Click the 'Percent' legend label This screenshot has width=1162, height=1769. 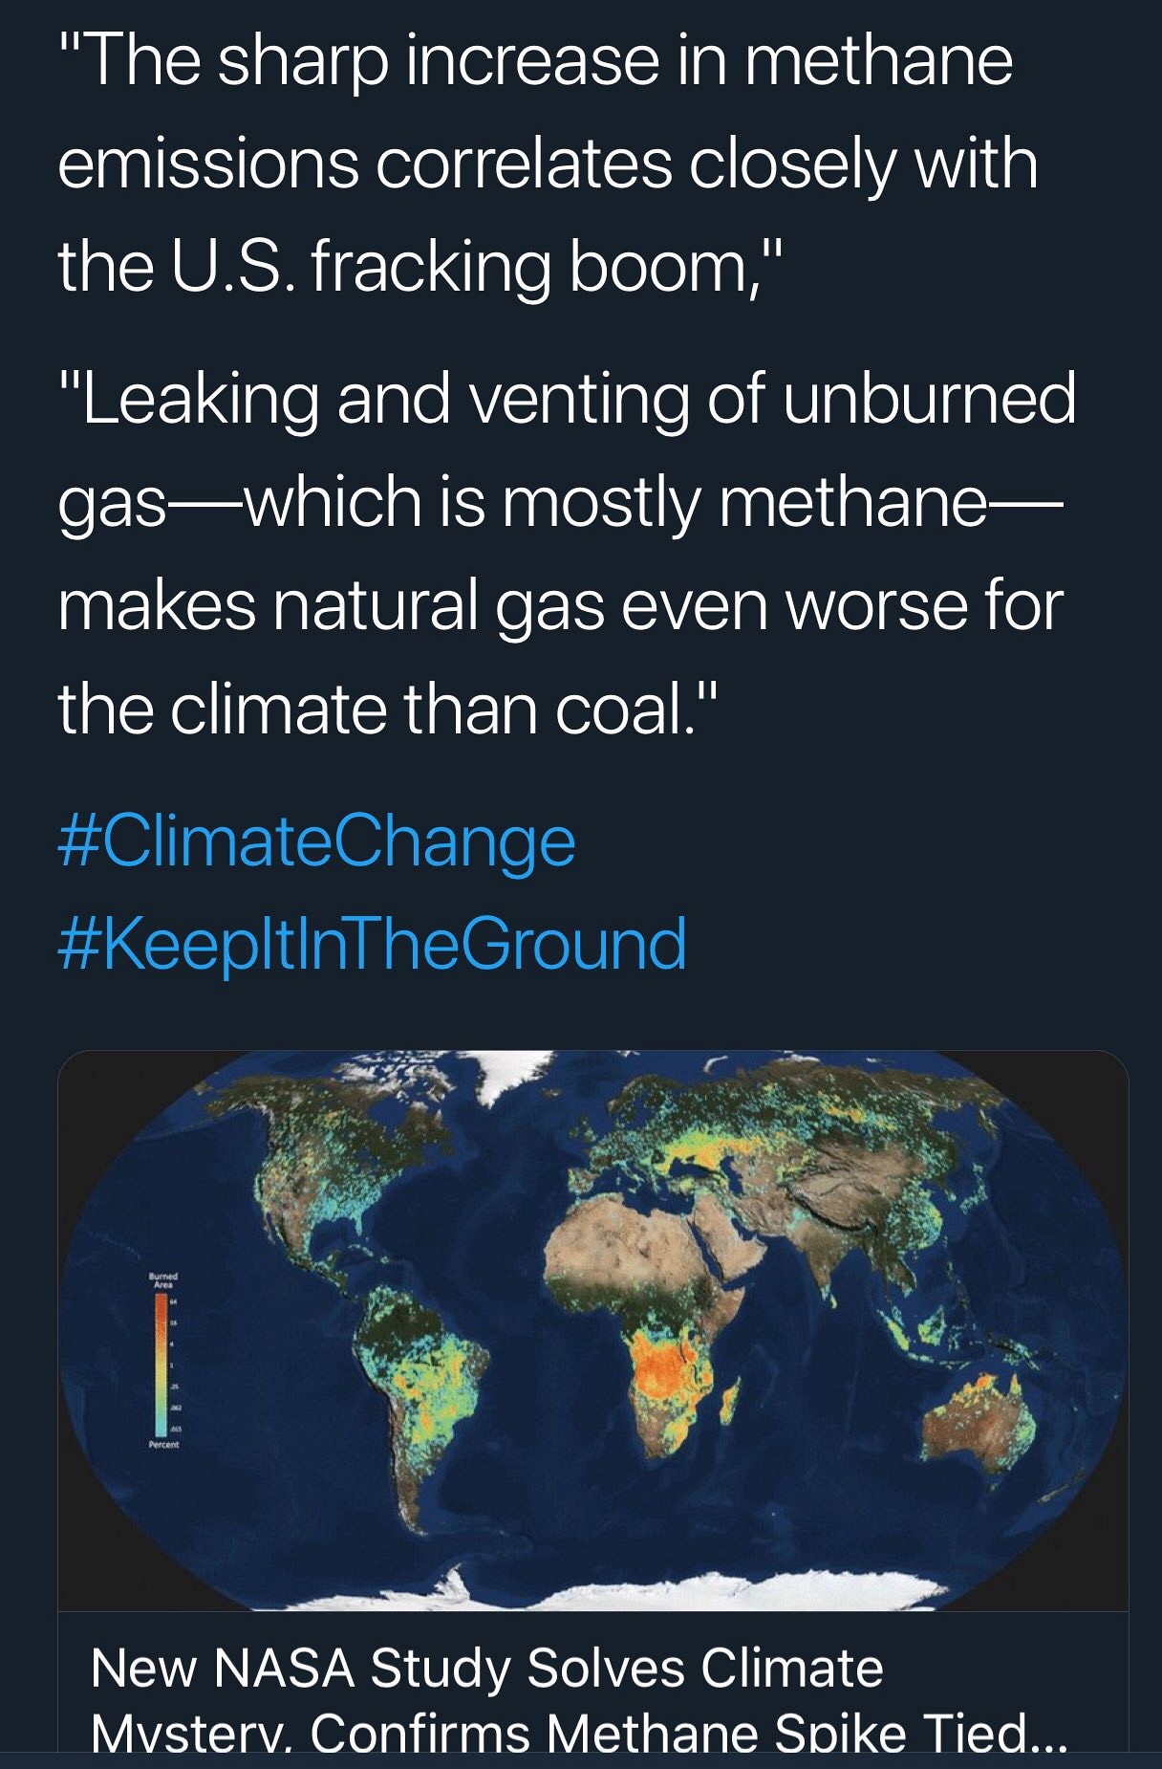pos(163,1444)
